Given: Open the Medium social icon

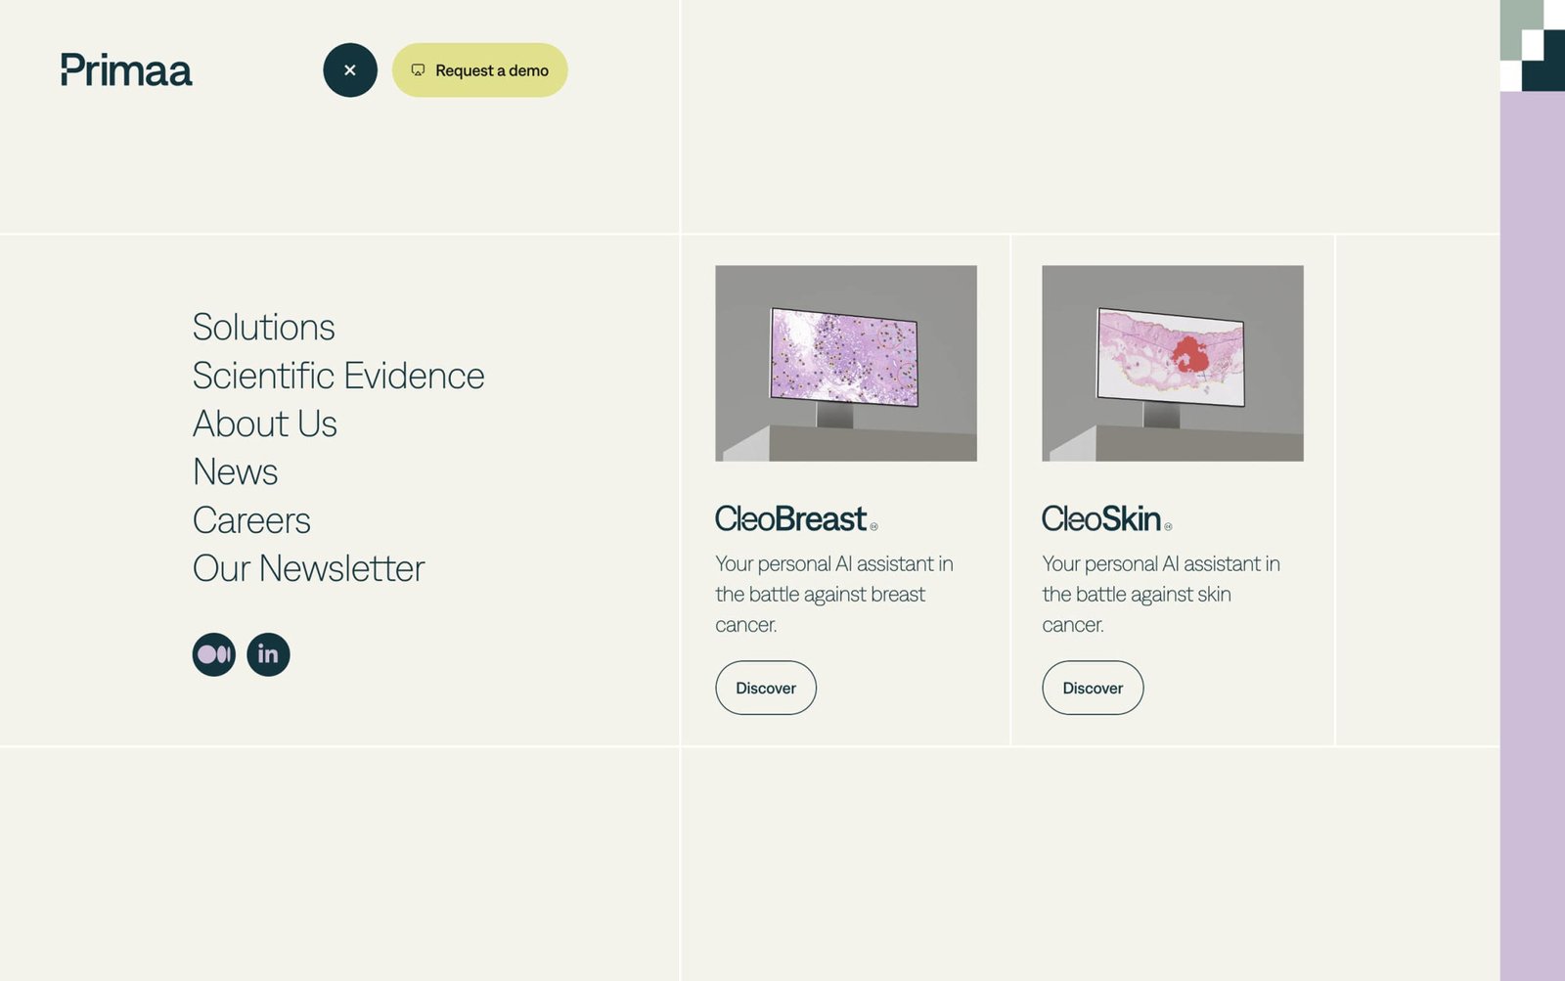Looking at the screenshot, I should 214,654.
